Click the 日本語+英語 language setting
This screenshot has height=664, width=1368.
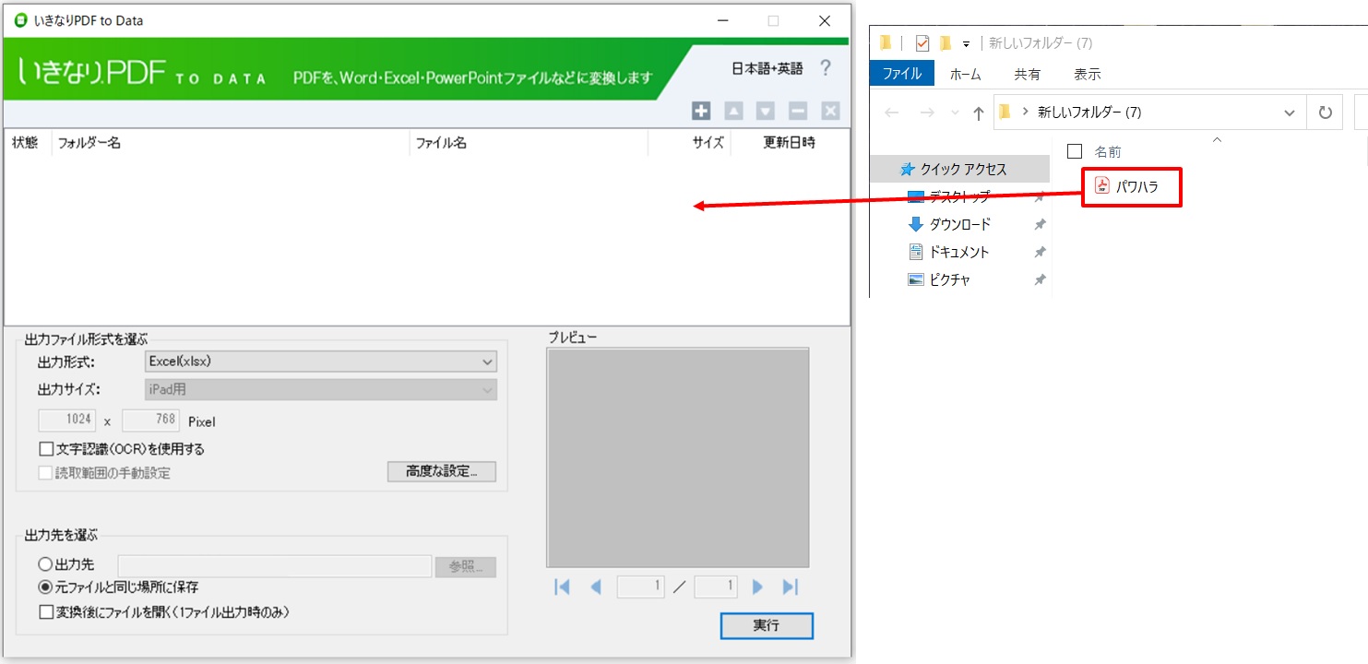[x=767, y=68]
